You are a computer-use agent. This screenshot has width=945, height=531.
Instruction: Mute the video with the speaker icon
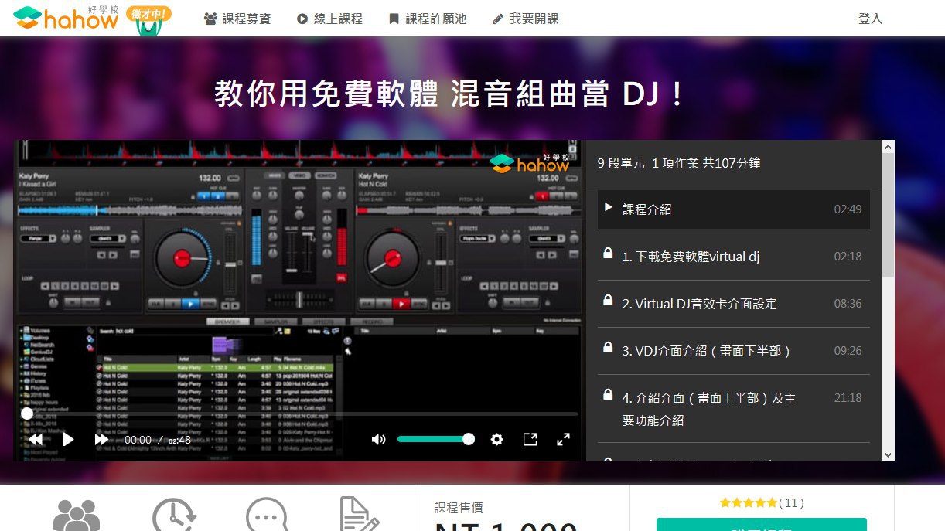tap(378, 439)
